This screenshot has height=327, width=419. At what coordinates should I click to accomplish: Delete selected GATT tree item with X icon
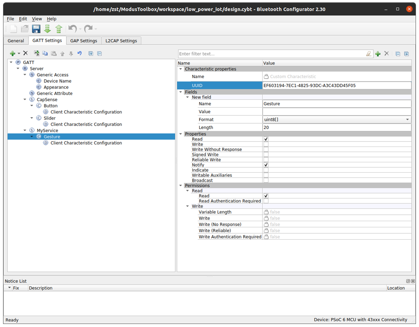[25, 53]
